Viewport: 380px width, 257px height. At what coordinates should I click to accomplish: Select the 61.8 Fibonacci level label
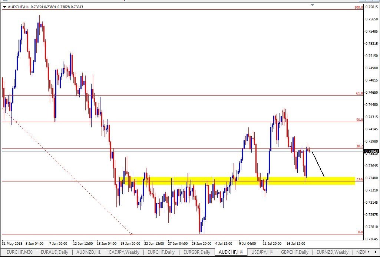[359, 93]
